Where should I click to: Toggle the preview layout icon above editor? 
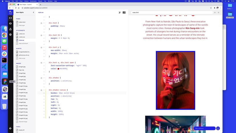pyautogui.click(x=124, y=13)
